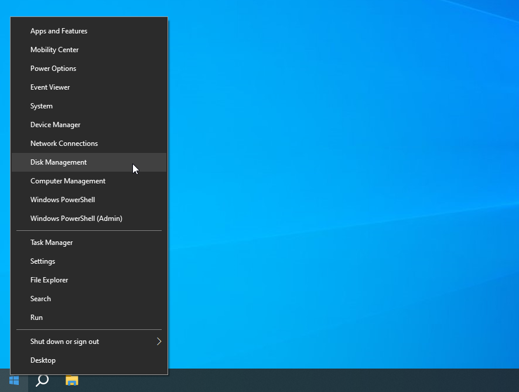
Task: Select Mobility Center entry
Action: [x=89, y=50]
